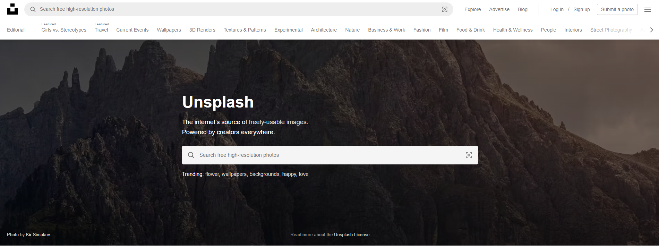
Task: Click the Unsplash logo icon
Action: [12, 9]
